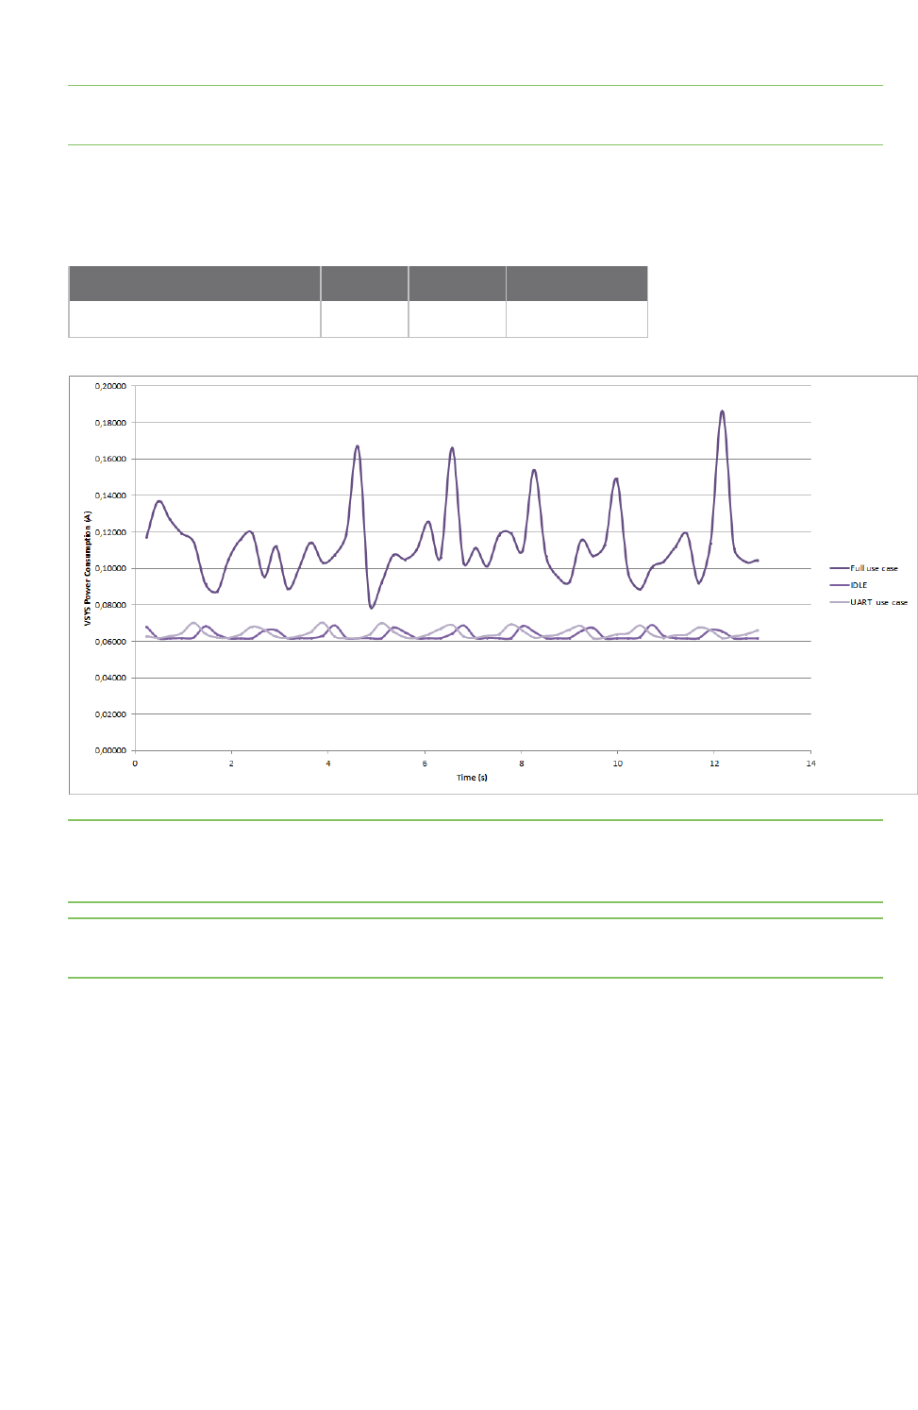918x1410 pixels.
Task: Click the y-axis value 0,14000
Action: (110, 495)
